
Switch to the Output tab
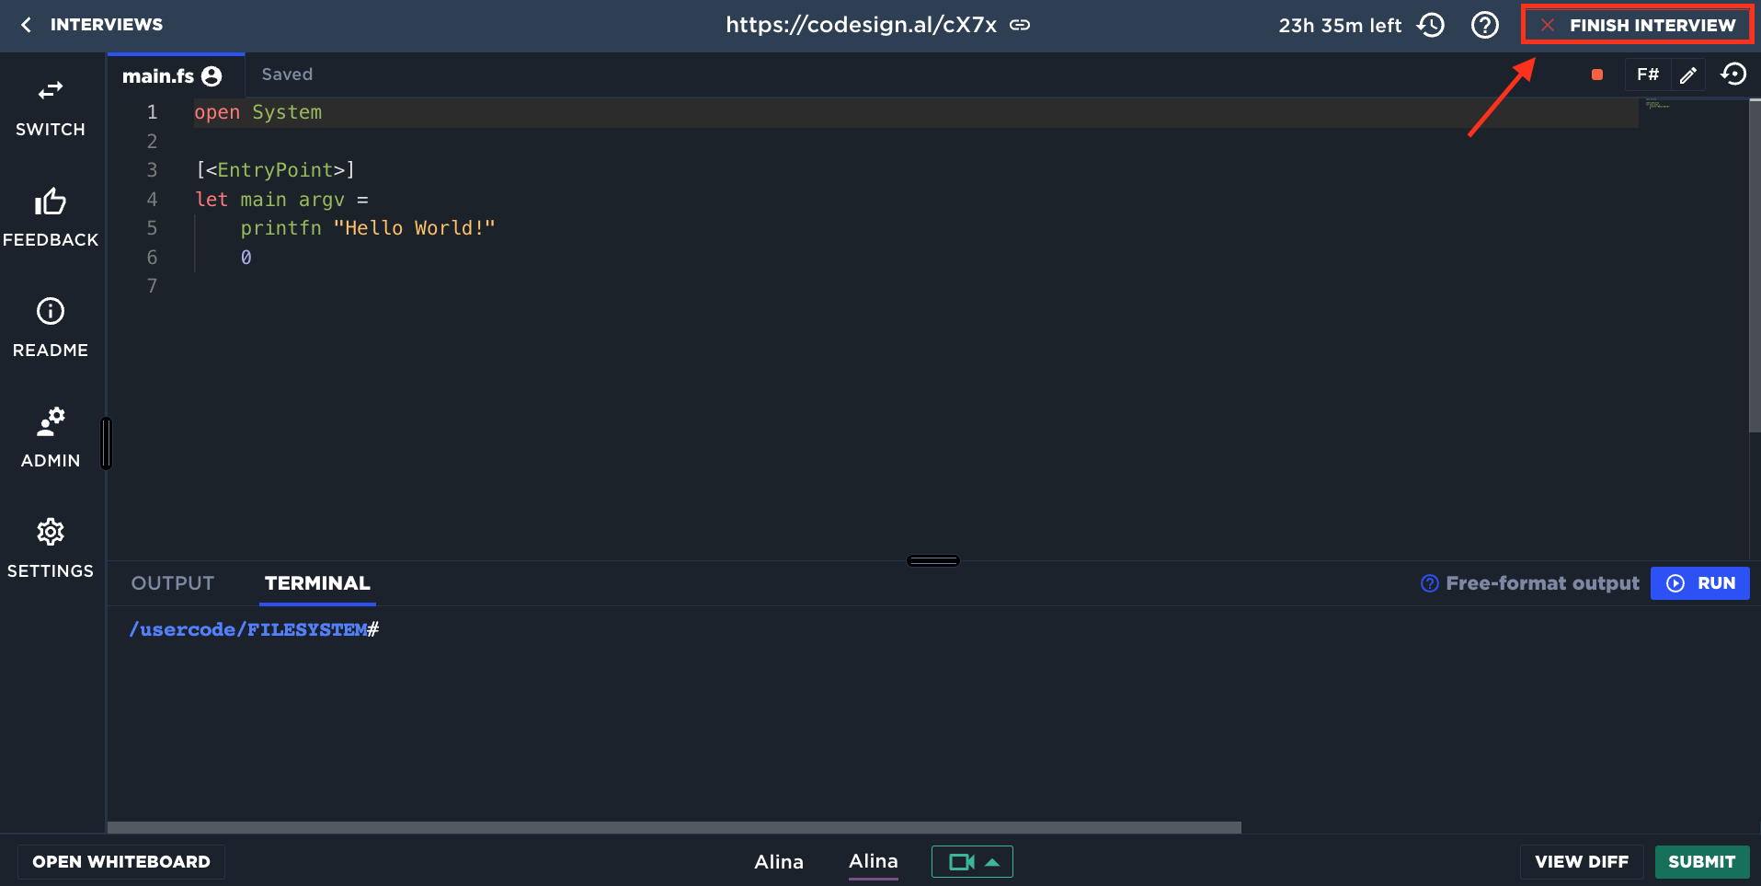pos(173,583)
